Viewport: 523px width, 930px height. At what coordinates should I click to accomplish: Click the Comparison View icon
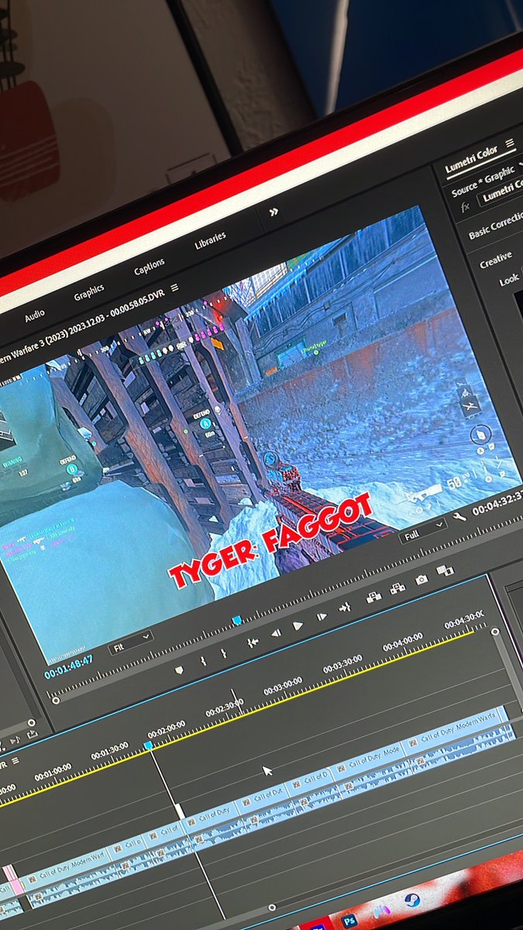click(x=446, y=570)
